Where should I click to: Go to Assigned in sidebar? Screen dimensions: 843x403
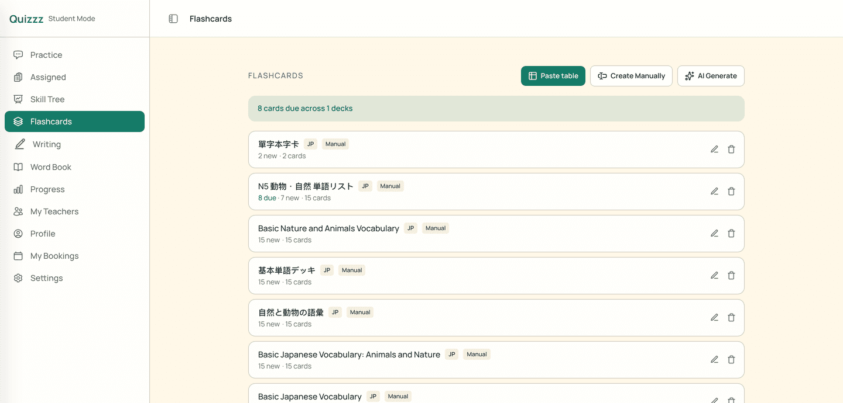[x=74, y=77]
